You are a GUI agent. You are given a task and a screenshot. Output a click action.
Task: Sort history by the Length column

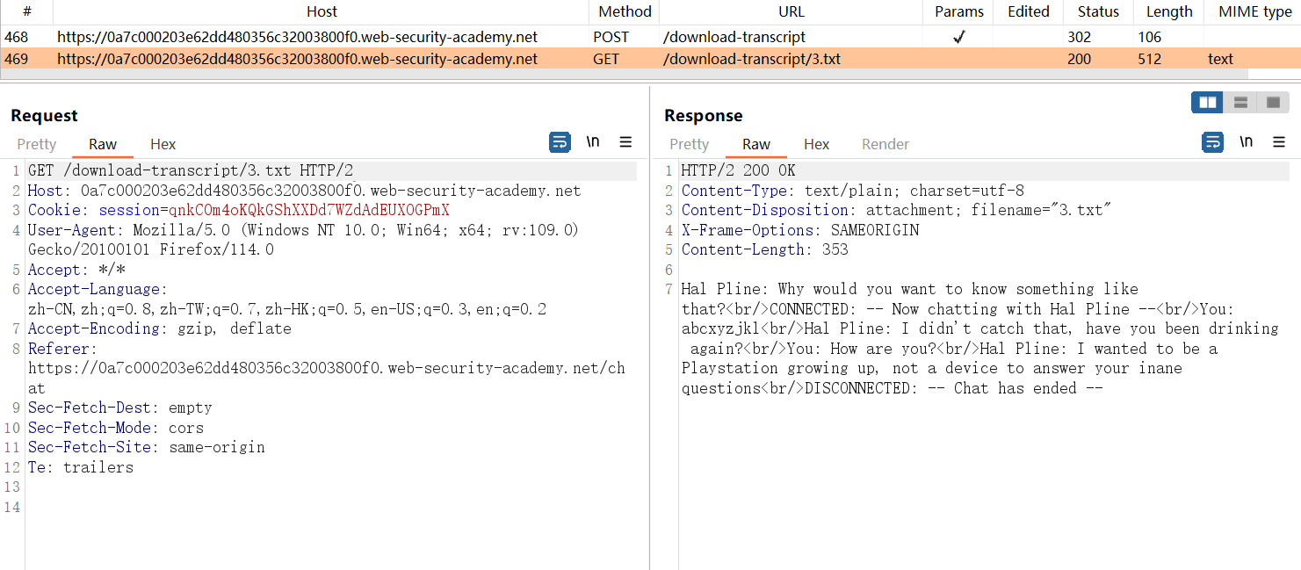coord(1169,11)
